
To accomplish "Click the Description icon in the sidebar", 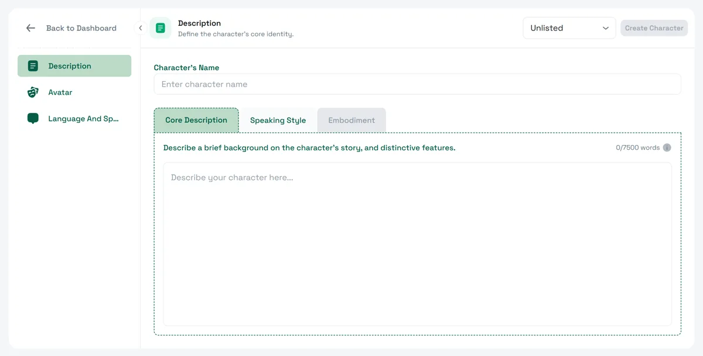I will (x=33, y=66).
